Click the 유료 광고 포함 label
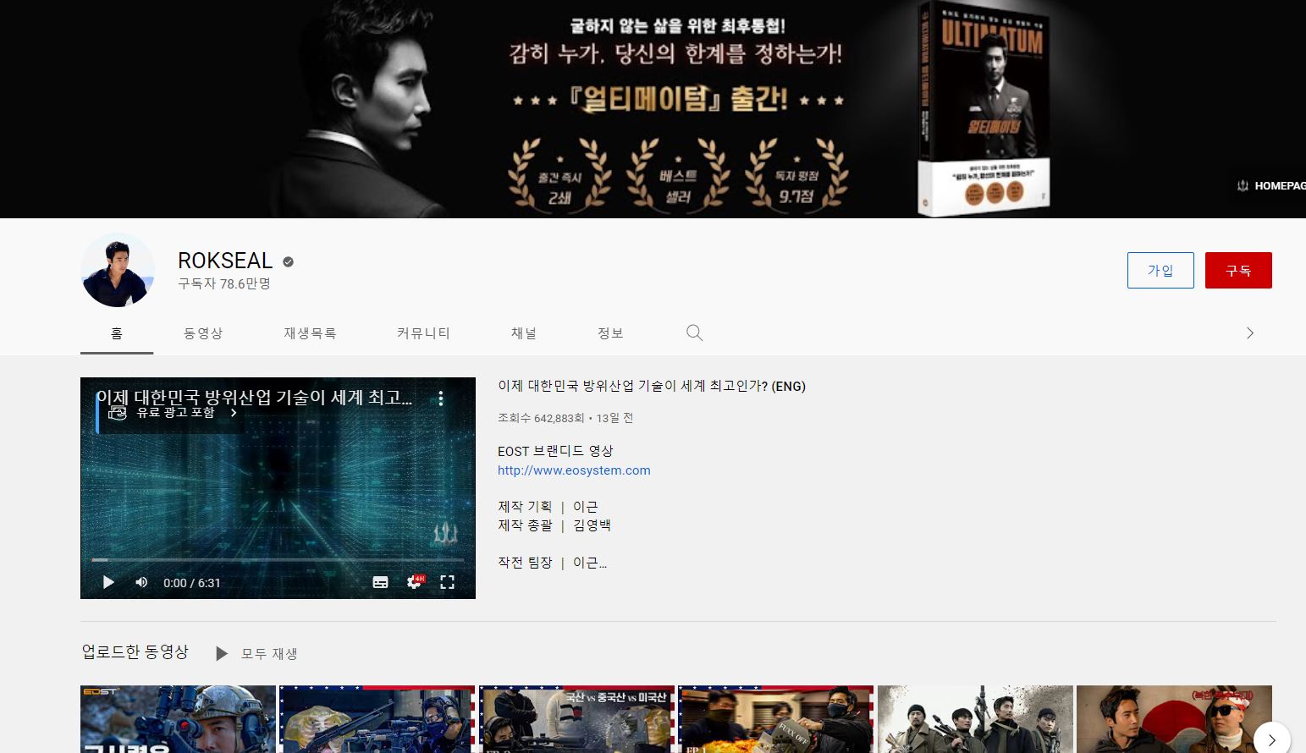This screenshot has width=1306, height=753. tap(176, 413)
